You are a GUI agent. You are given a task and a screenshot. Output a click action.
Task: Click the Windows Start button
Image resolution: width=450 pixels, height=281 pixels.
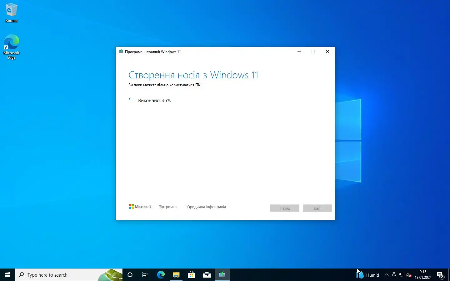pyautogui.click(x=7, y=275)
